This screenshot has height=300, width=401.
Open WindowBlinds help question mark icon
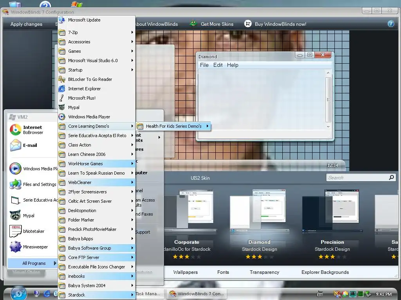[391, 24]
